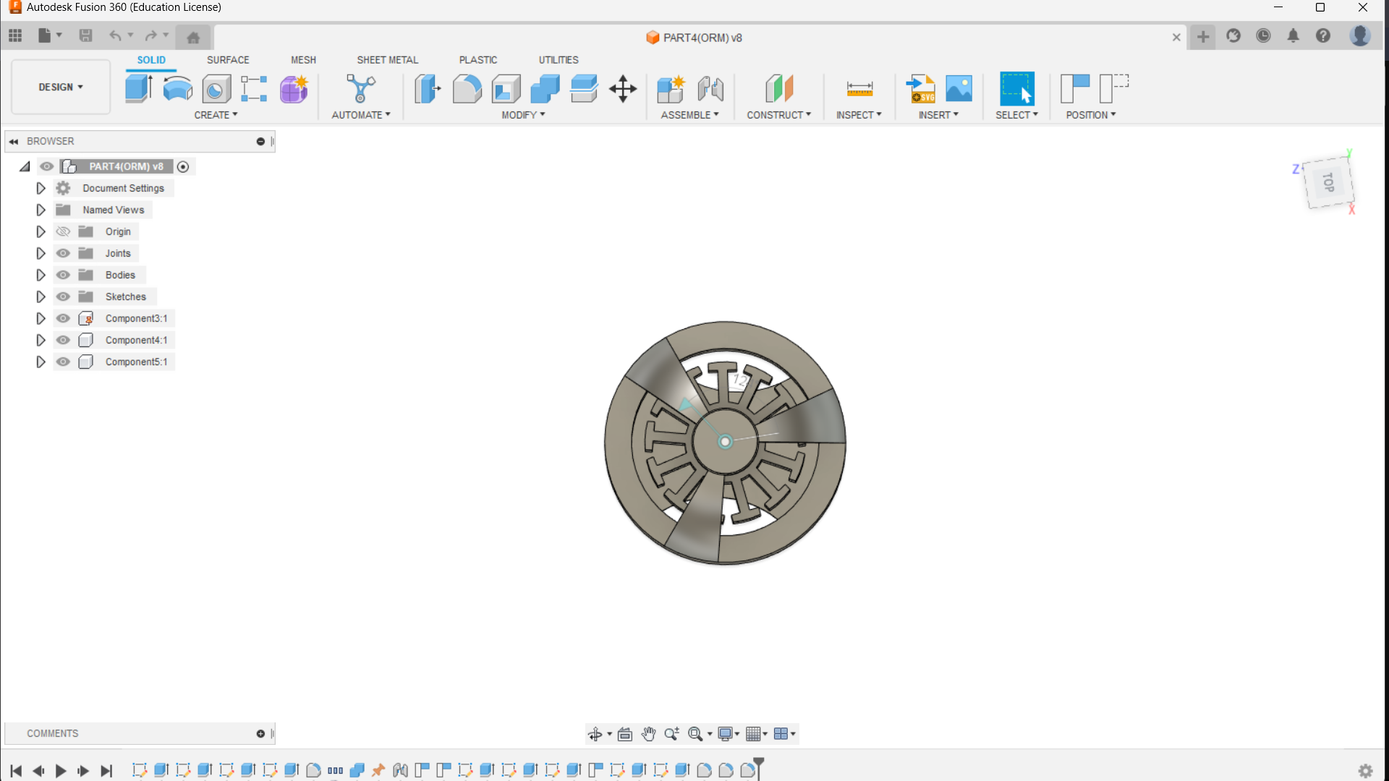1389x781 pixels.
Task: Switch to the SURFACE tab
Action: 227,60
